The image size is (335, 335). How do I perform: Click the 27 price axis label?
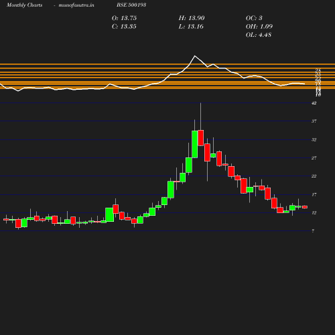click(314, 158)
